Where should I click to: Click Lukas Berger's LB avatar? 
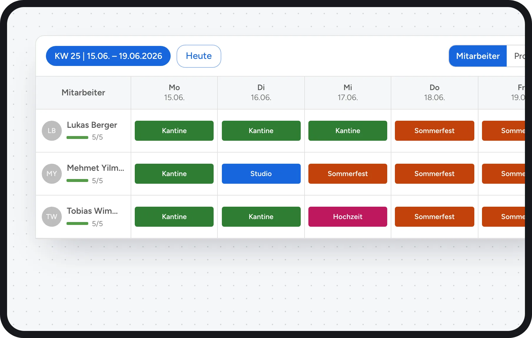(52, 131)
